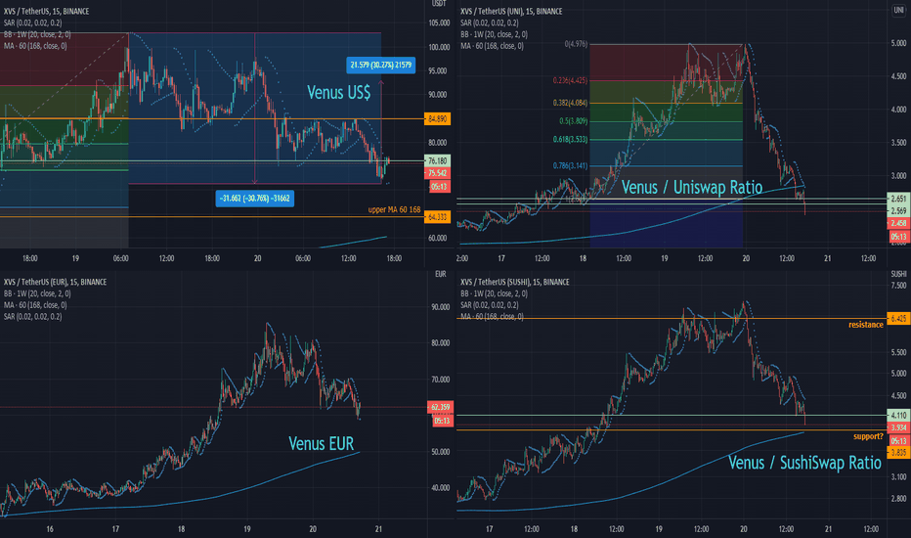
Task: Select BB - 1W legend in USDT chart
Action: click(37, 34)
